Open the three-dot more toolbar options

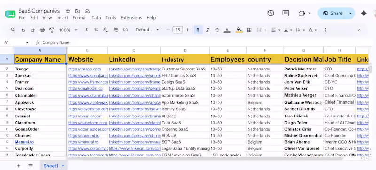pyautogui.click(x=325, y=30)
